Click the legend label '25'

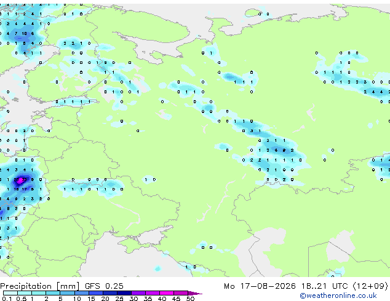point(119,299)
